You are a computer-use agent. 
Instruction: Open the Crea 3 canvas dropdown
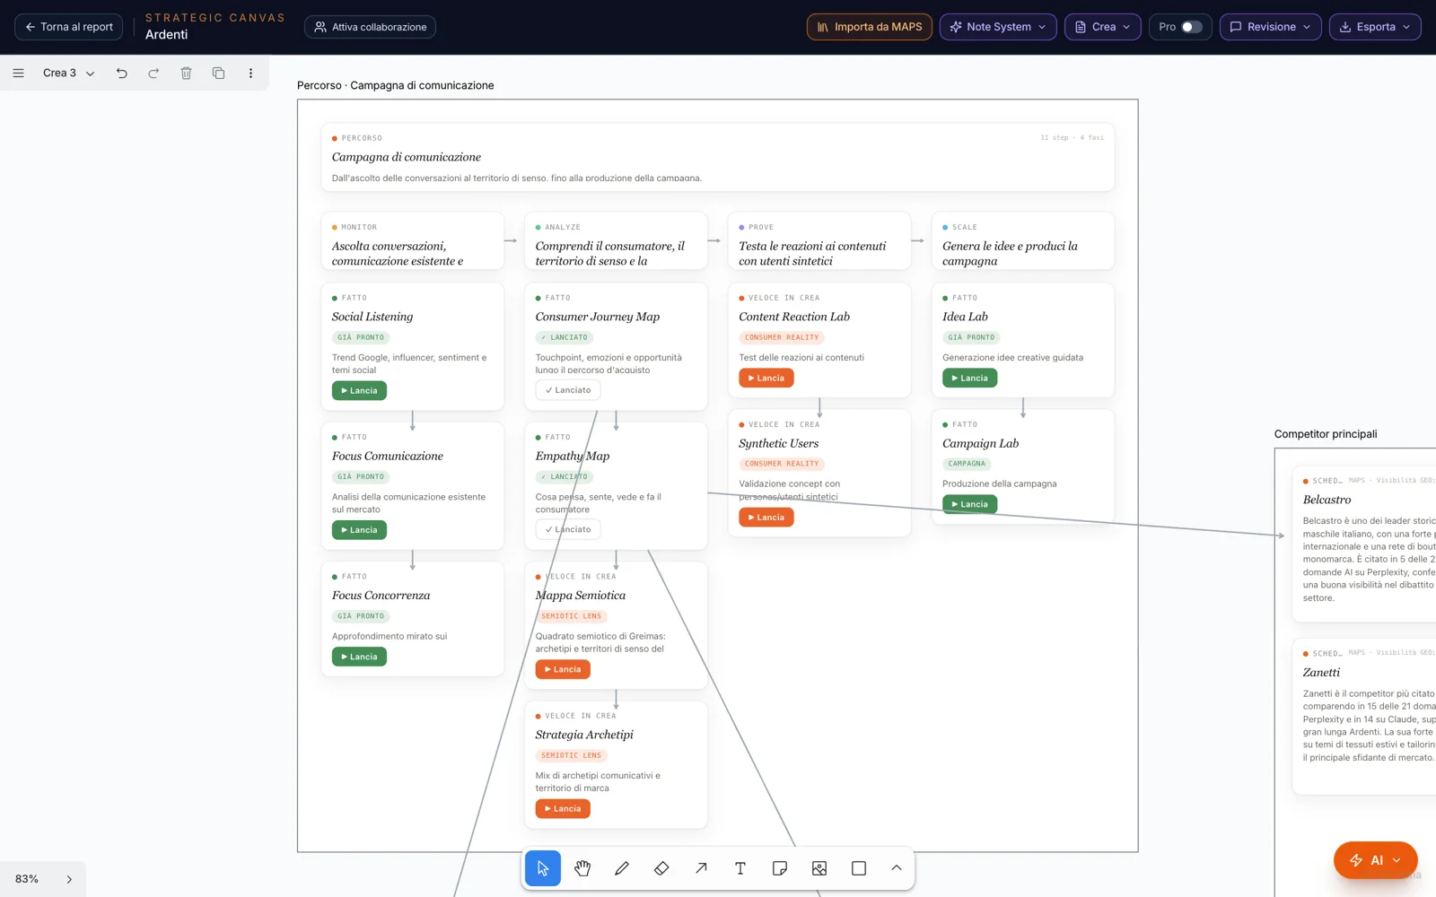pyautogui.click(x=68, y=74)
